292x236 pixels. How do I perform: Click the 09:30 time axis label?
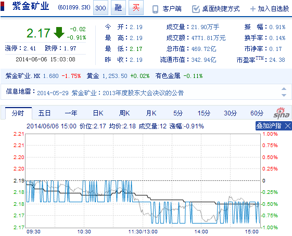coord(33,232)
